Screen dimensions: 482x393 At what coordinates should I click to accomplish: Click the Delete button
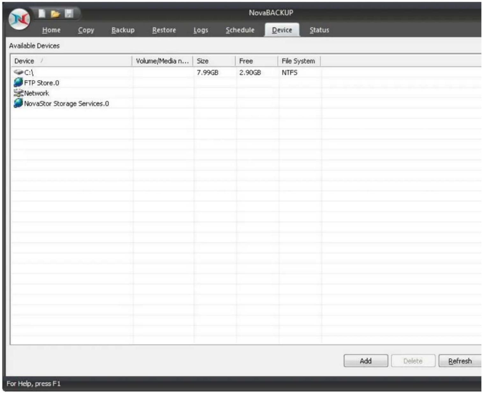point(413,361)
